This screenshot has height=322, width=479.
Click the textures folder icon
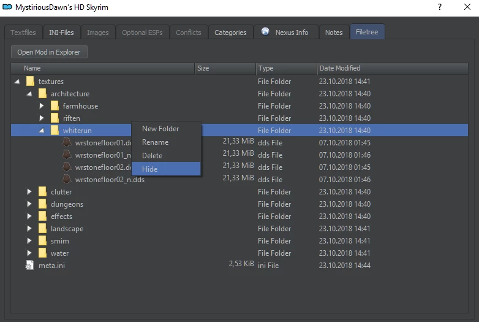(x=30, y=82)
